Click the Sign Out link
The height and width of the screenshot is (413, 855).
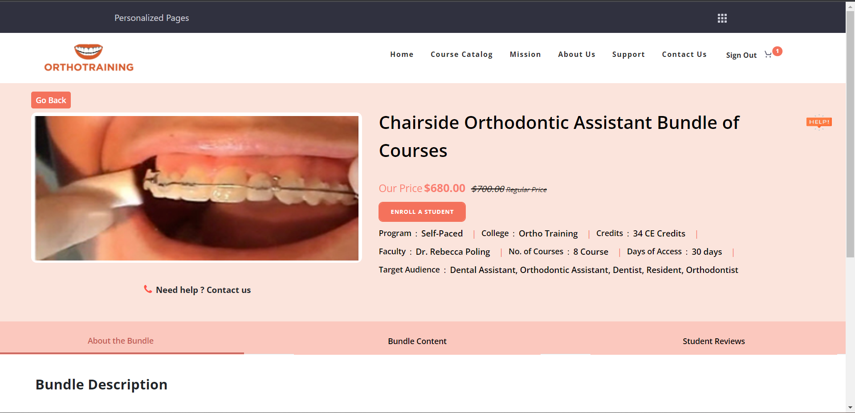(x=741, y=55)
